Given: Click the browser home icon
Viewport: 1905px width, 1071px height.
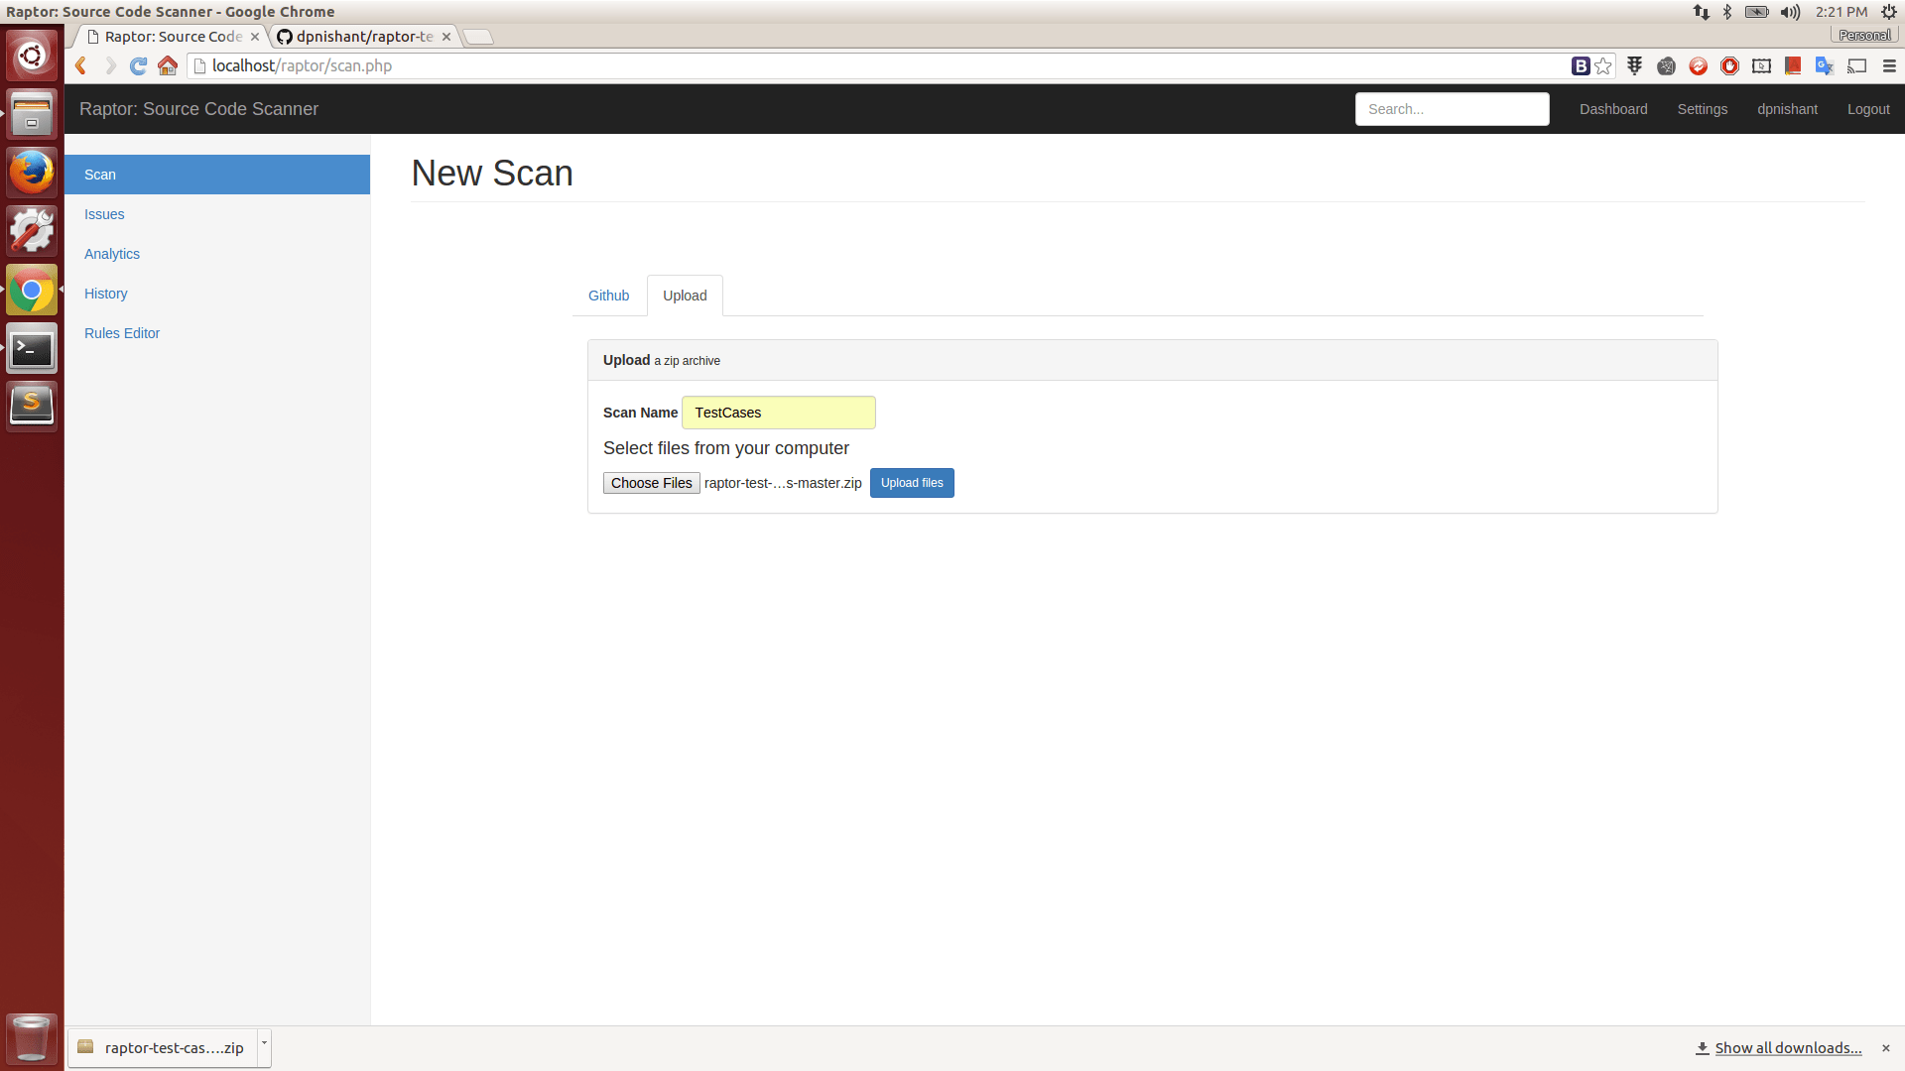Looking at the screenshot, I should click(168, 65).
